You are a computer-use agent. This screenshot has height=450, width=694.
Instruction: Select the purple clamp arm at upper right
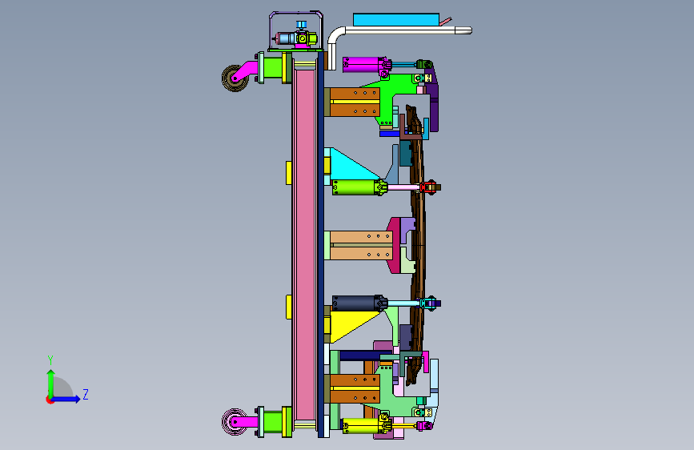432,98
